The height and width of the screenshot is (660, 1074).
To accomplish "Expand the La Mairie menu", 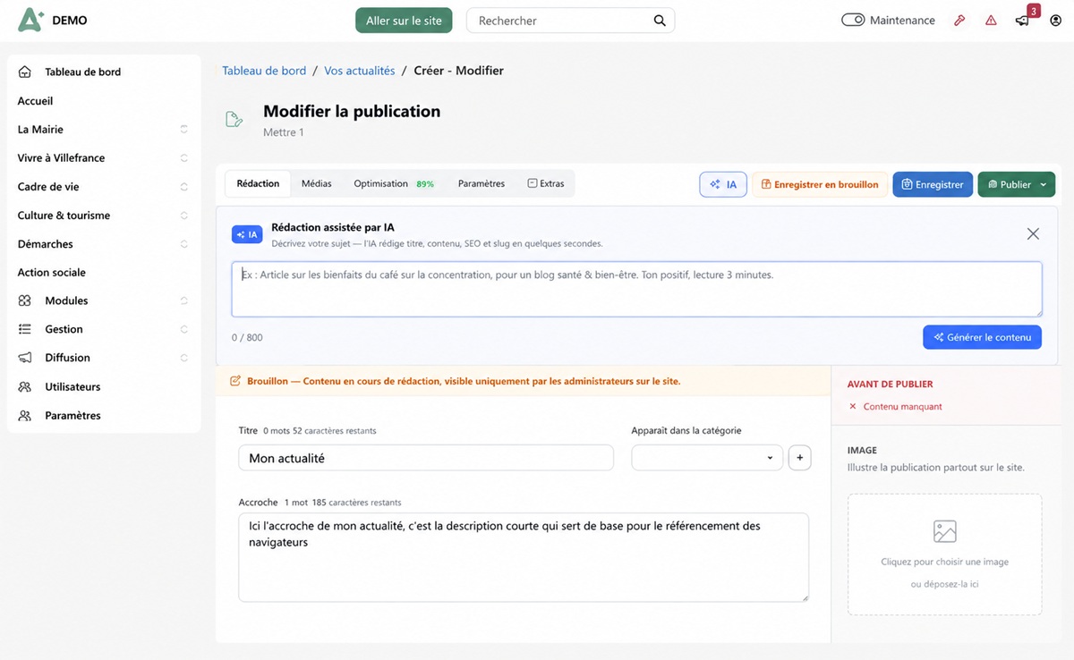I will pyautogui.click(x=183, y=129).
